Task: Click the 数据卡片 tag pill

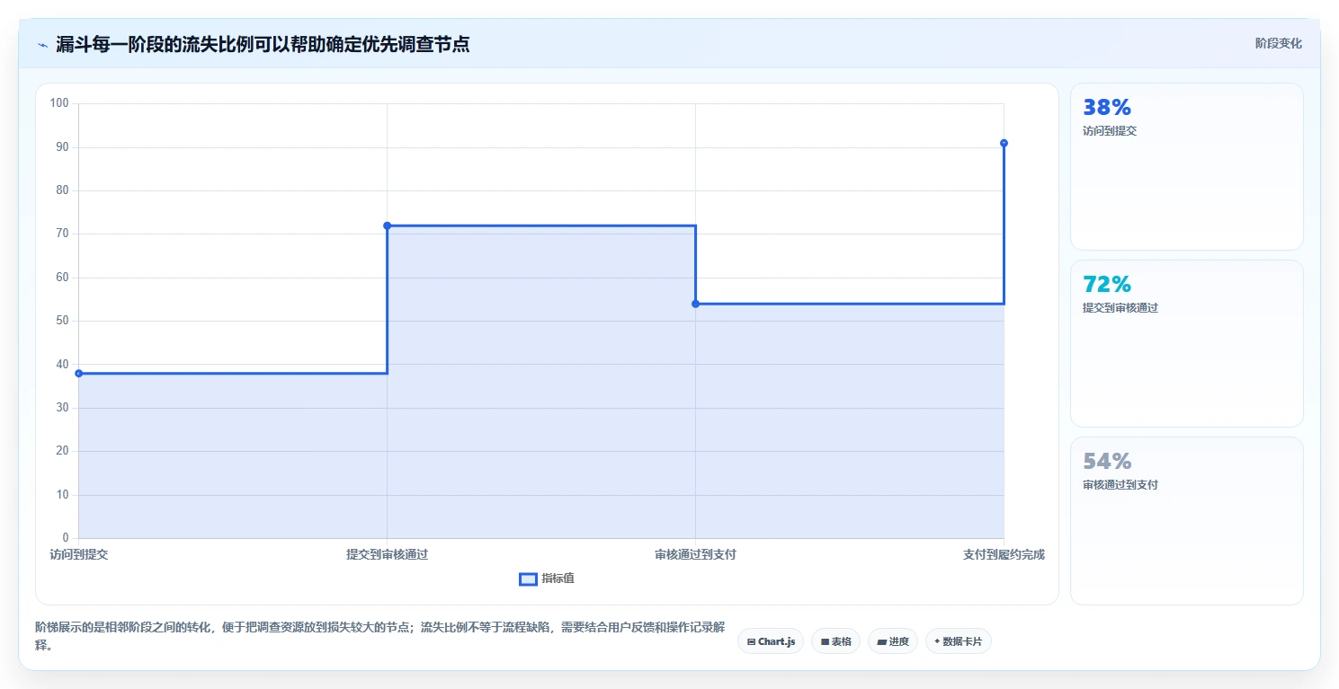Action: click(x=959, y=641)
